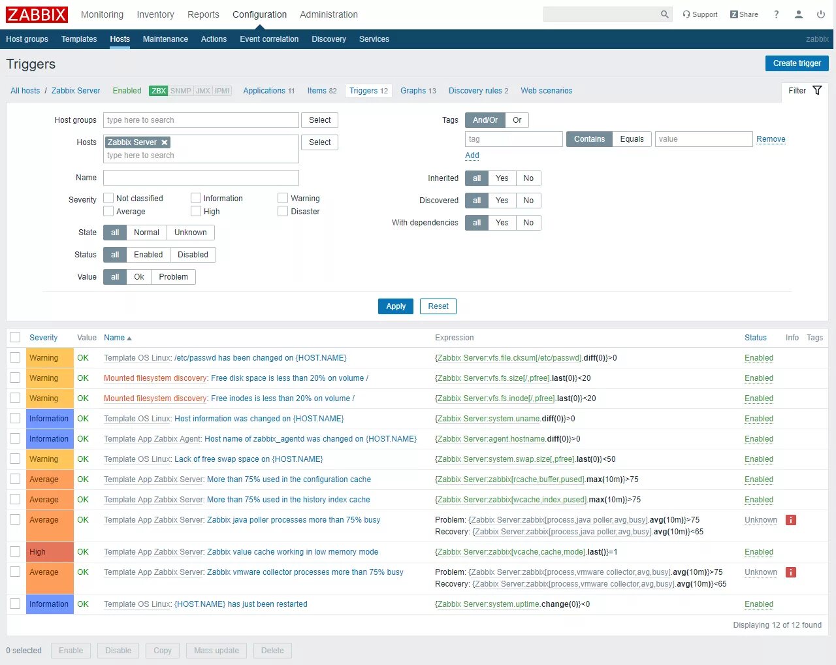Set Discovered filter to No
This screenshot has width=836, height=665.
(528, 201)
